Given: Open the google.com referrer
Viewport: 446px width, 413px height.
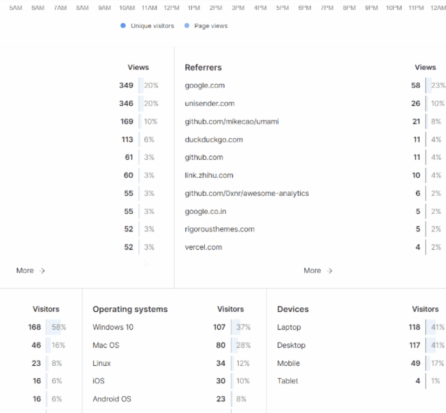Looking at the screenshot, I should (205, 85).
